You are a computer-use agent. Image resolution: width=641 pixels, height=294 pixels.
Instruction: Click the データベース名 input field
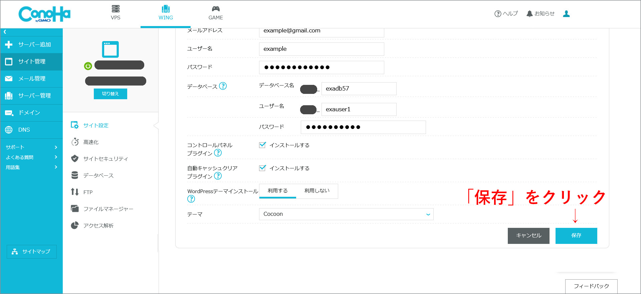tap(359, 89)
